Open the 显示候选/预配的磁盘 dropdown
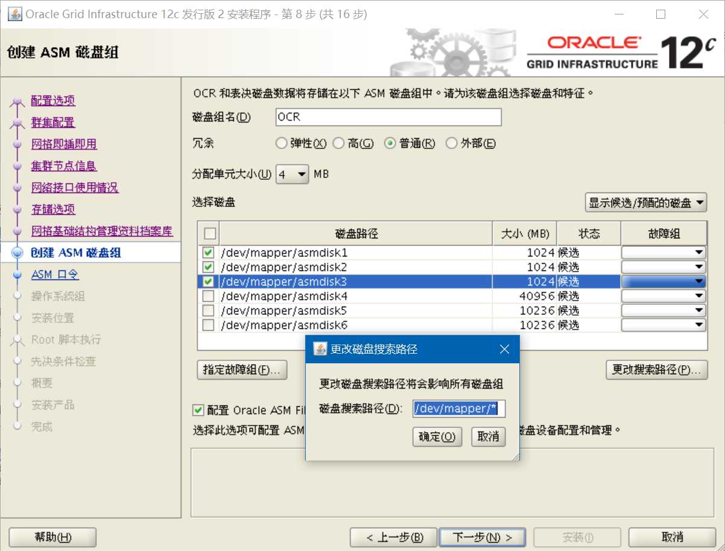Image resolution: width=725 pixels, height=551 pixels. [x=646, y=203]
